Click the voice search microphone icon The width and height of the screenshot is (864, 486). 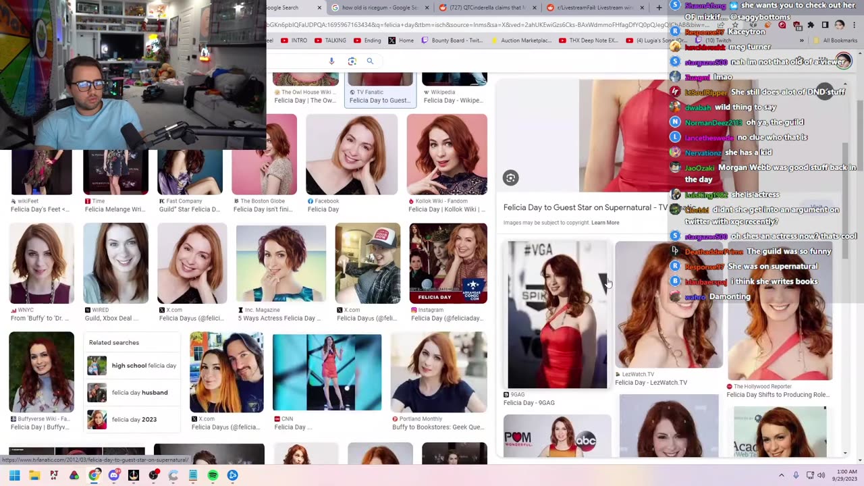331,61
